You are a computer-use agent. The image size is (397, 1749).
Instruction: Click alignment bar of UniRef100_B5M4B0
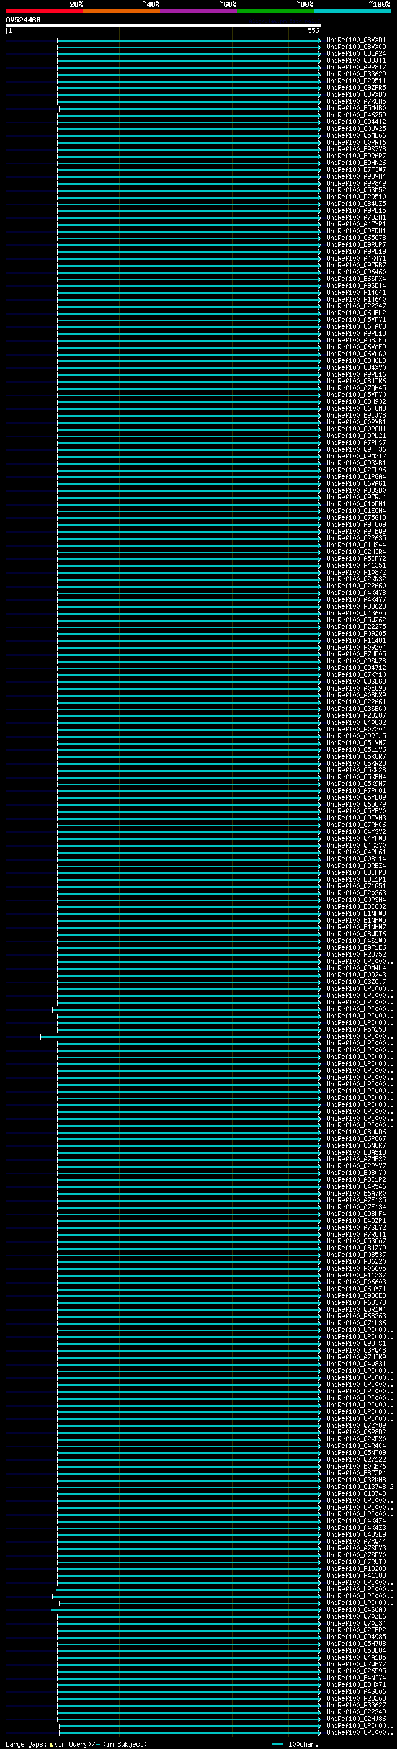coord(190,109)
